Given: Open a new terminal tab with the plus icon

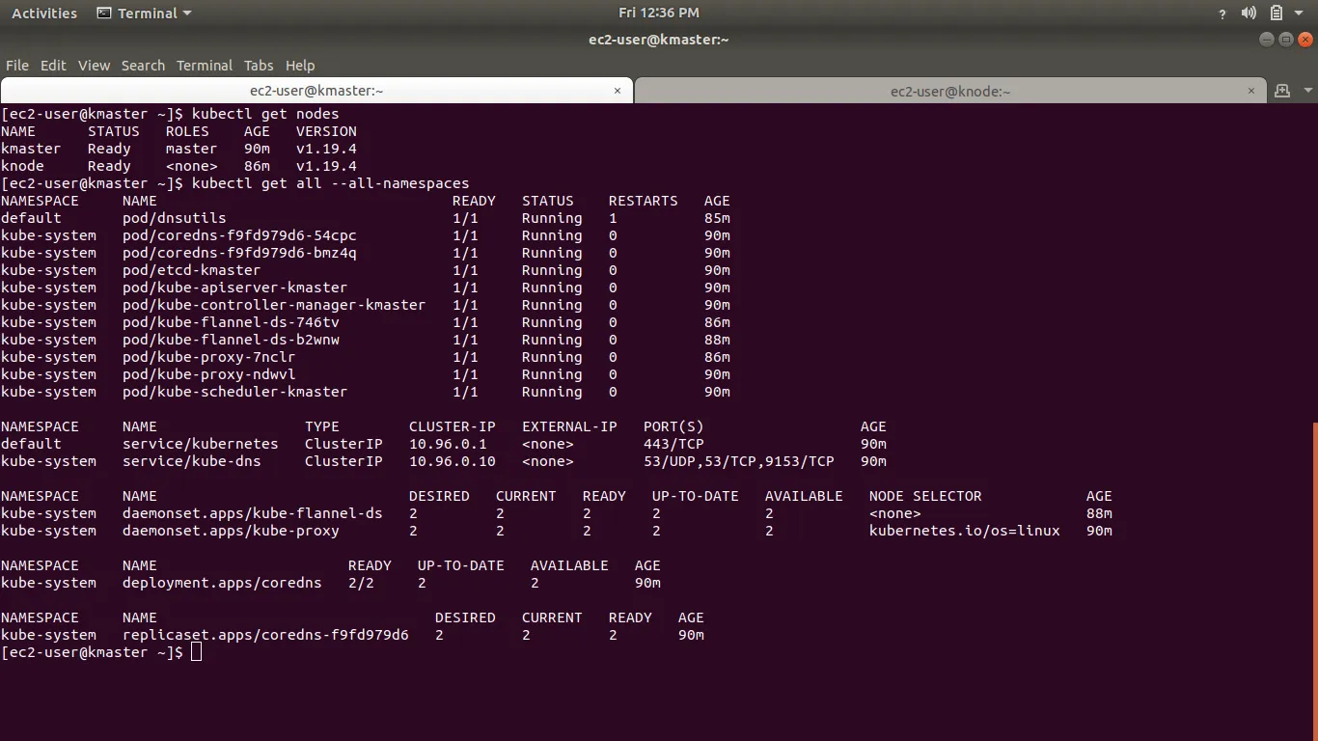Looking at the screenshot, I should 1282,91.
